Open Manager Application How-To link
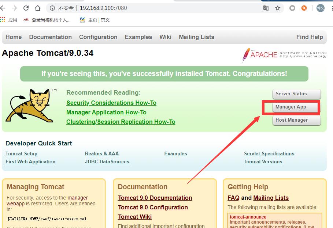The height and width of the screenshot is (228, 333). click(x=106, y=112)
